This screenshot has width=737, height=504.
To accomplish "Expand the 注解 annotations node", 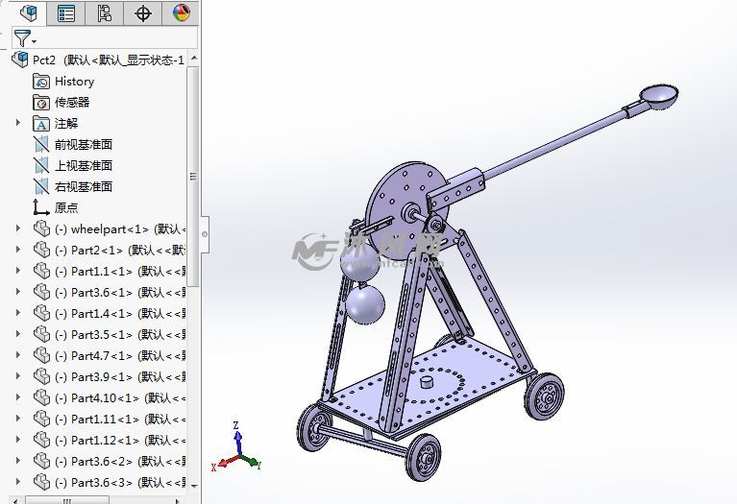I will pos(18,123).
